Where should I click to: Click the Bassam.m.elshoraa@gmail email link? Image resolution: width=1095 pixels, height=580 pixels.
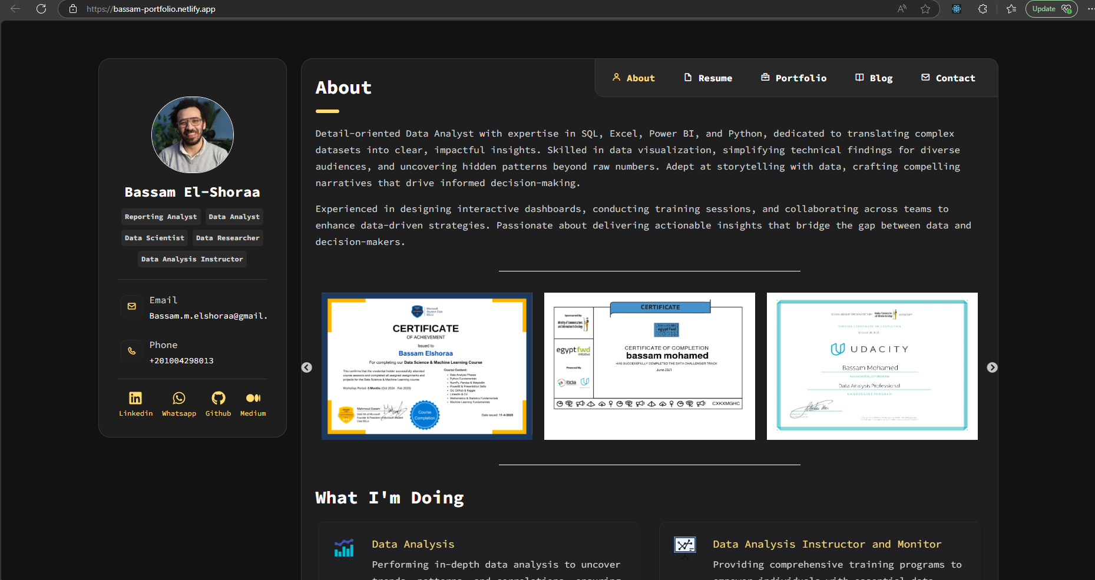pyautogui.click(x=209, y=316)
